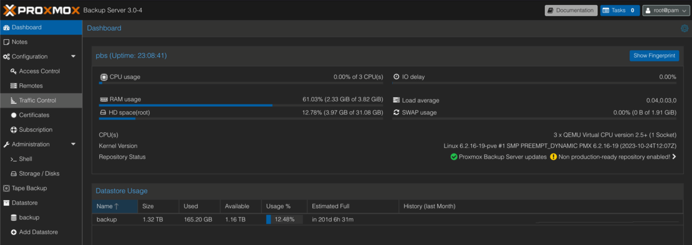Click the Kernel Version value text
The image size is (692, 245).
coord(560,146)
